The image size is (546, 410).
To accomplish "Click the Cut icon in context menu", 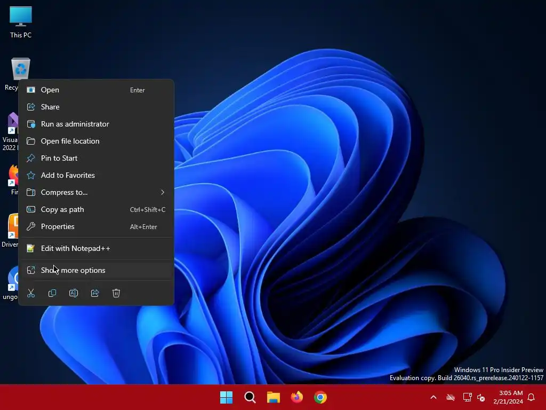I will (31, 293).
